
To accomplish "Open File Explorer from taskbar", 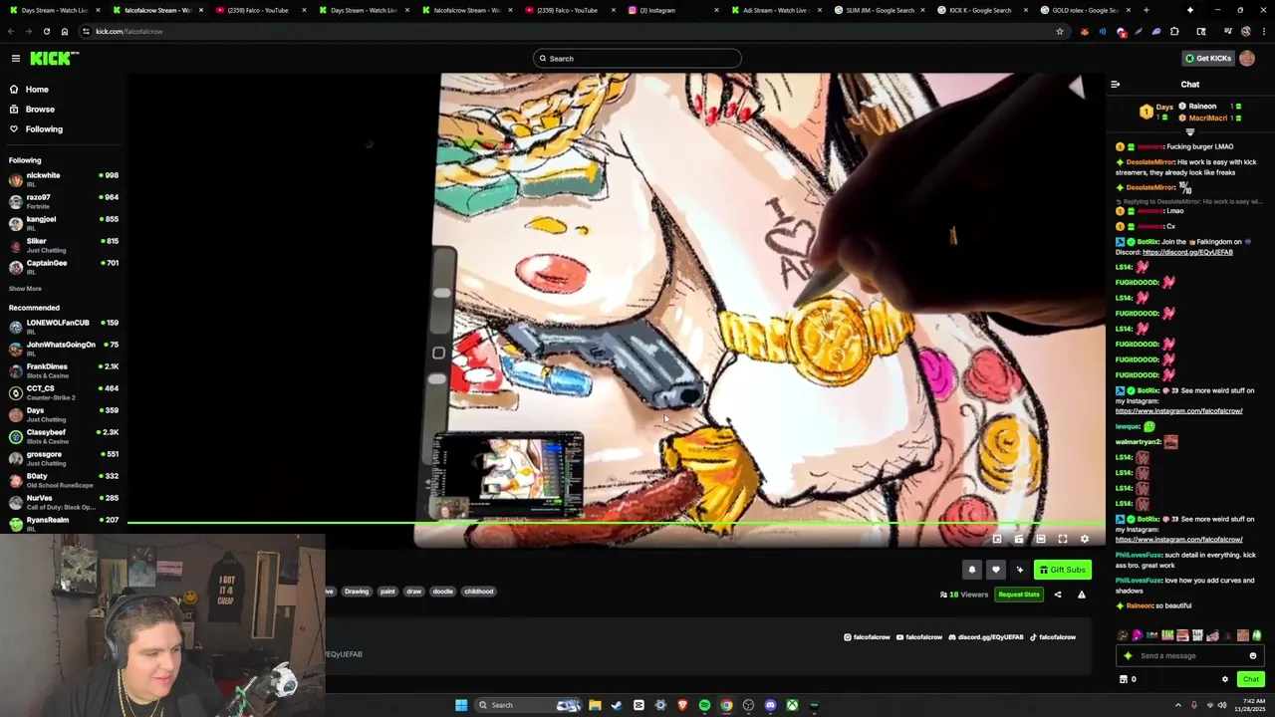I will click(595, 705).
